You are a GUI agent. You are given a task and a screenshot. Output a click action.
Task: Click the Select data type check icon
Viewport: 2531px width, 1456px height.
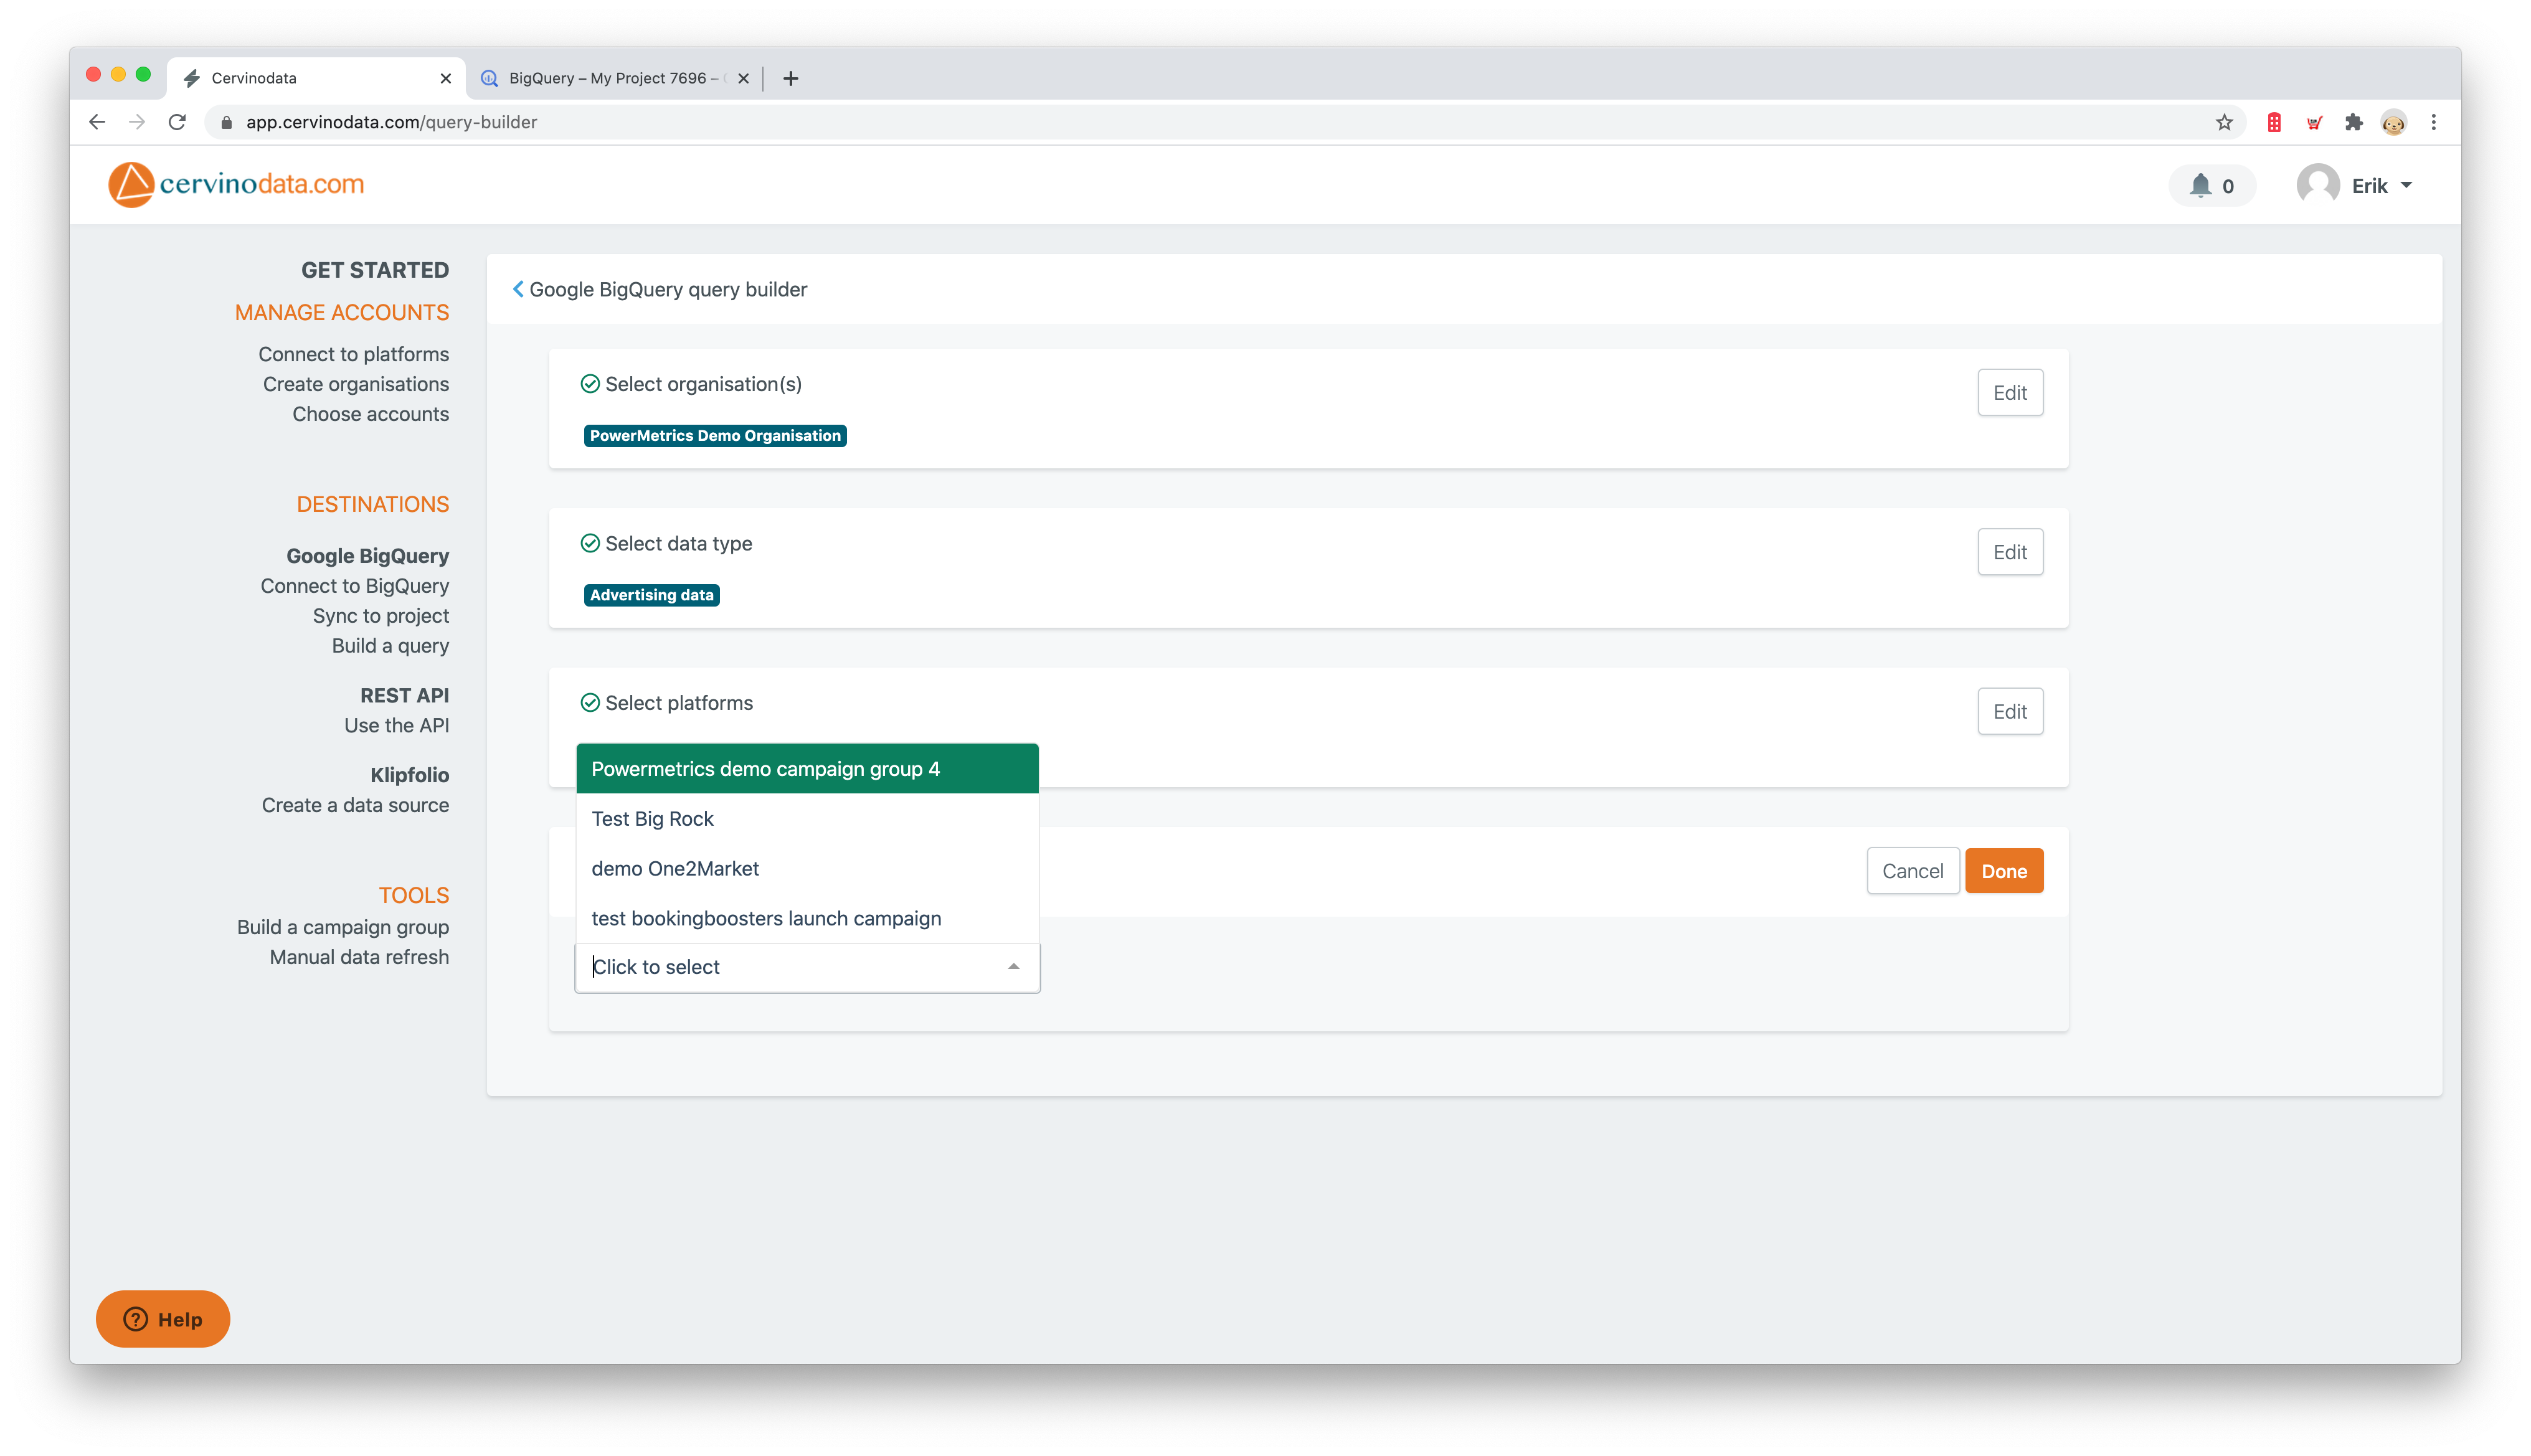590,543
